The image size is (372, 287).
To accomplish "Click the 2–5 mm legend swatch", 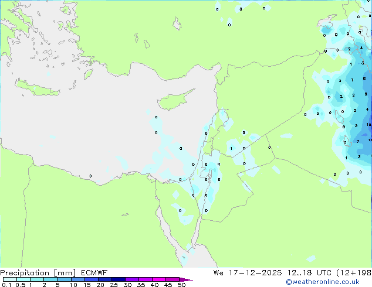I will click(x=50, y=279).
